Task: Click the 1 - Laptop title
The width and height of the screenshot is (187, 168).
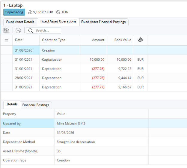Action: [x=13, y=5]
